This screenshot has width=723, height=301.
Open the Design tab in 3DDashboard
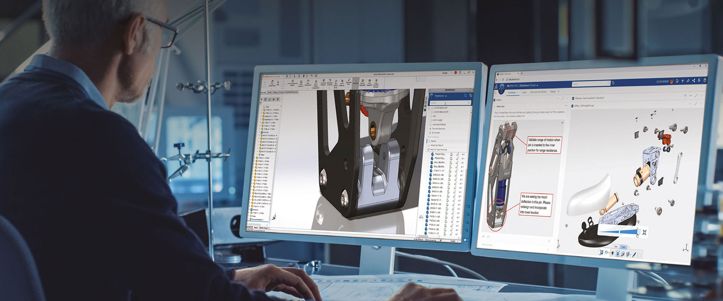click(524, 92)
